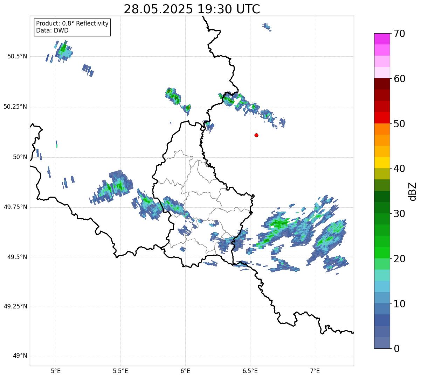Screen dimensions: 421x378
Task: Click the colorbar tick label 60
Action: click(x=399, y=79)
